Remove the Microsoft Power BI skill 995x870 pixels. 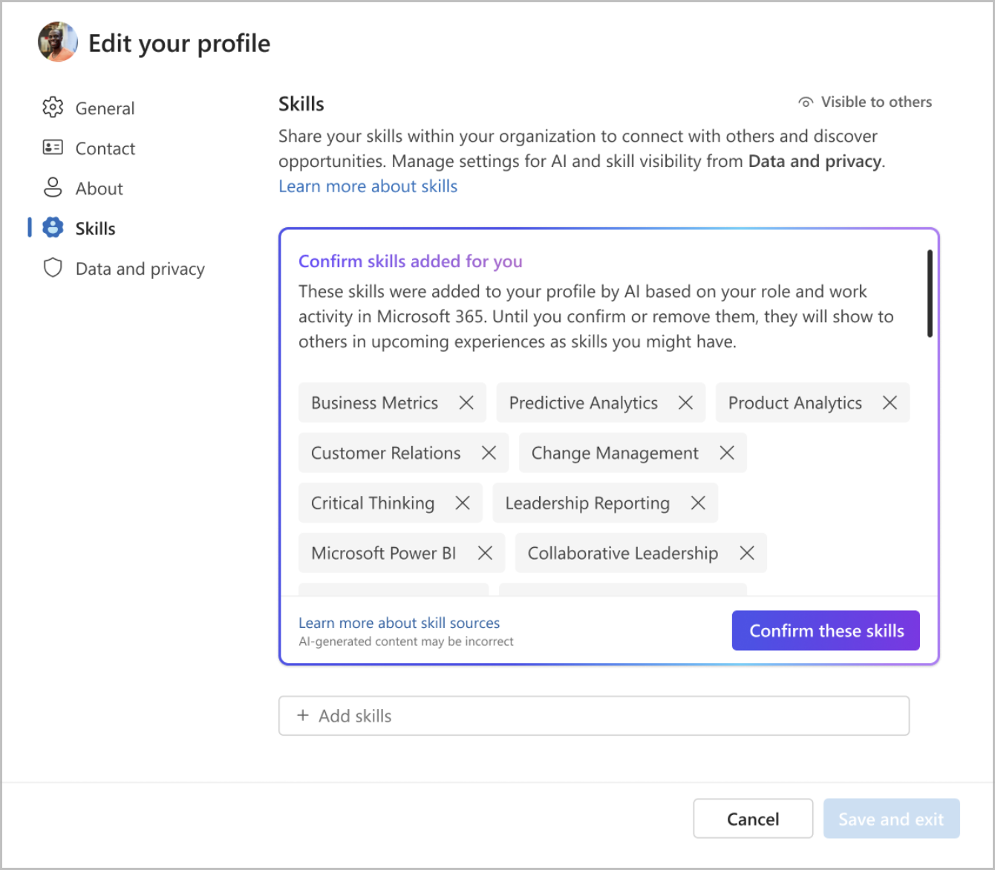point(485,552)
